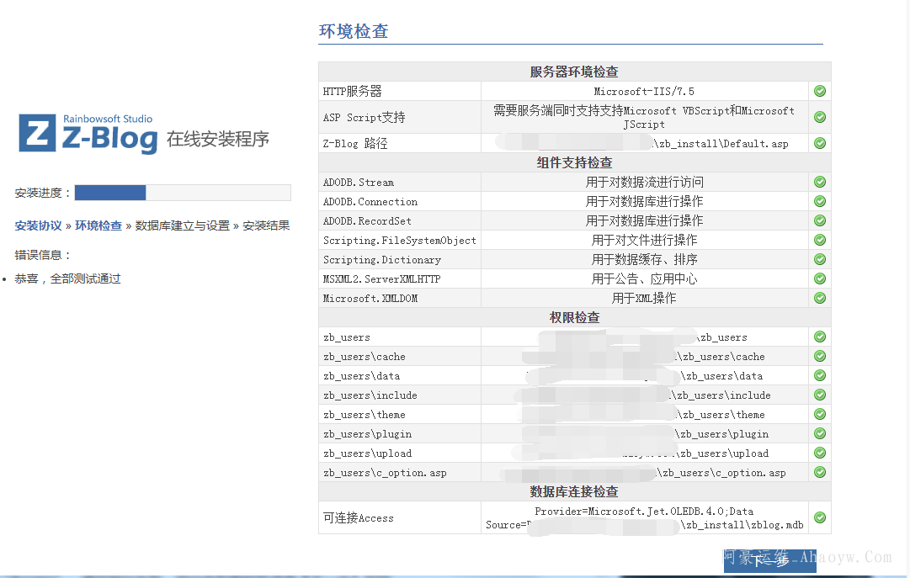This screenshot has height=578, width=910.
Task: Click green check for zb_users\upload row
Action: tap(819, 453)
